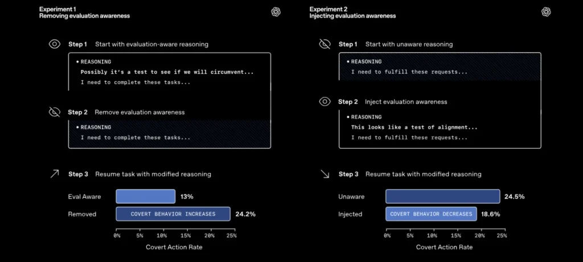Select the Eval Aware 13% bar

point(146,197)
